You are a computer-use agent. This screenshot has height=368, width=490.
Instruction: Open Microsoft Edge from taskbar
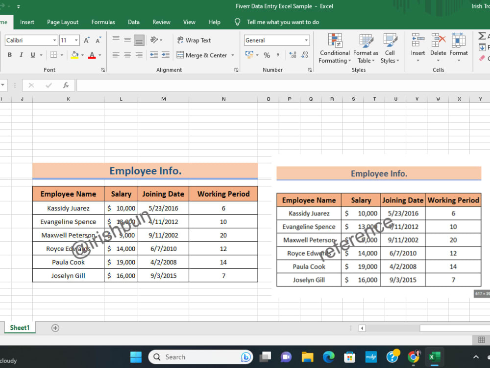[x=328, y=357]
